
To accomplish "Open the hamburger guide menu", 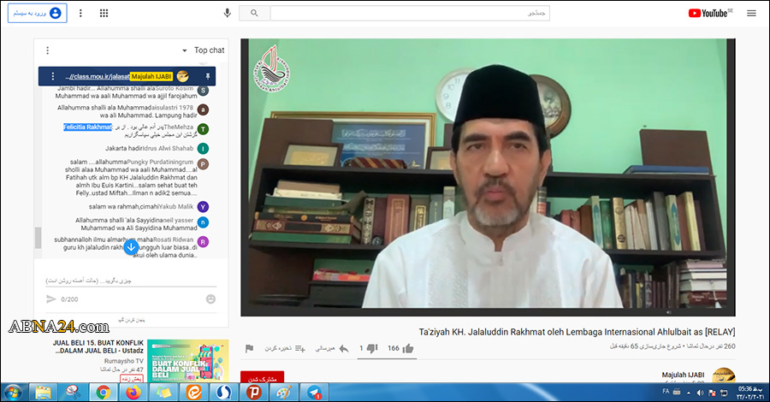I will pos(751,13).
